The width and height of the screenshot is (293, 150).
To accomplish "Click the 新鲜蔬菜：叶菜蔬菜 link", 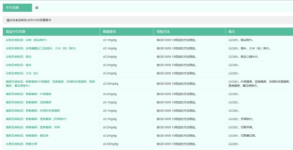I will coord(28,94).
